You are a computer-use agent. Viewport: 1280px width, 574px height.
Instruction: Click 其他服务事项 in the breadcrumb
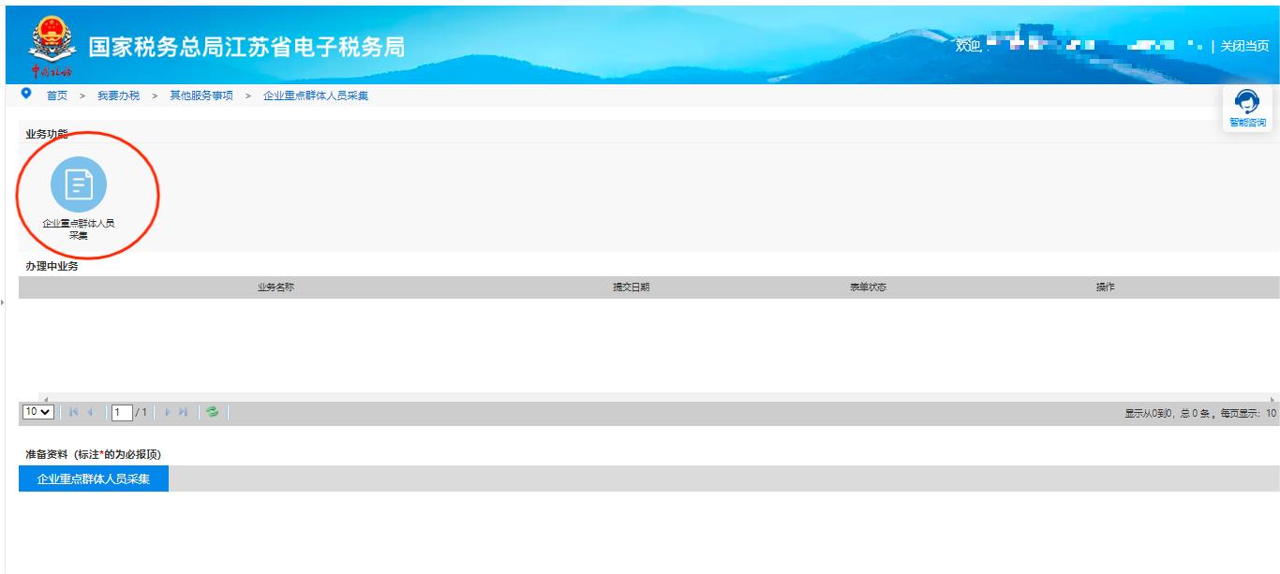coord(201,96)
